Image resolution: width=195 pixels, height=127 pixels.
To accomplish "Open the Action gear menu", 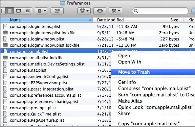I will coord(116,11).
